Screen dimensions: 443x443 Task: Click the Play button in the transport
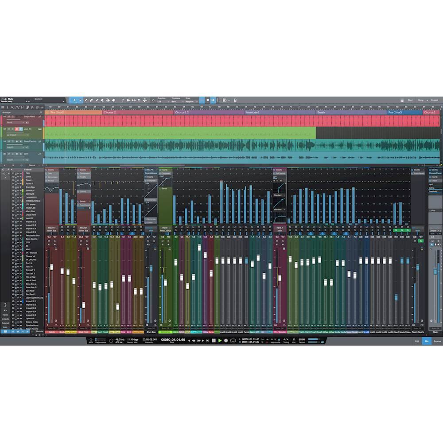[219, 340]
